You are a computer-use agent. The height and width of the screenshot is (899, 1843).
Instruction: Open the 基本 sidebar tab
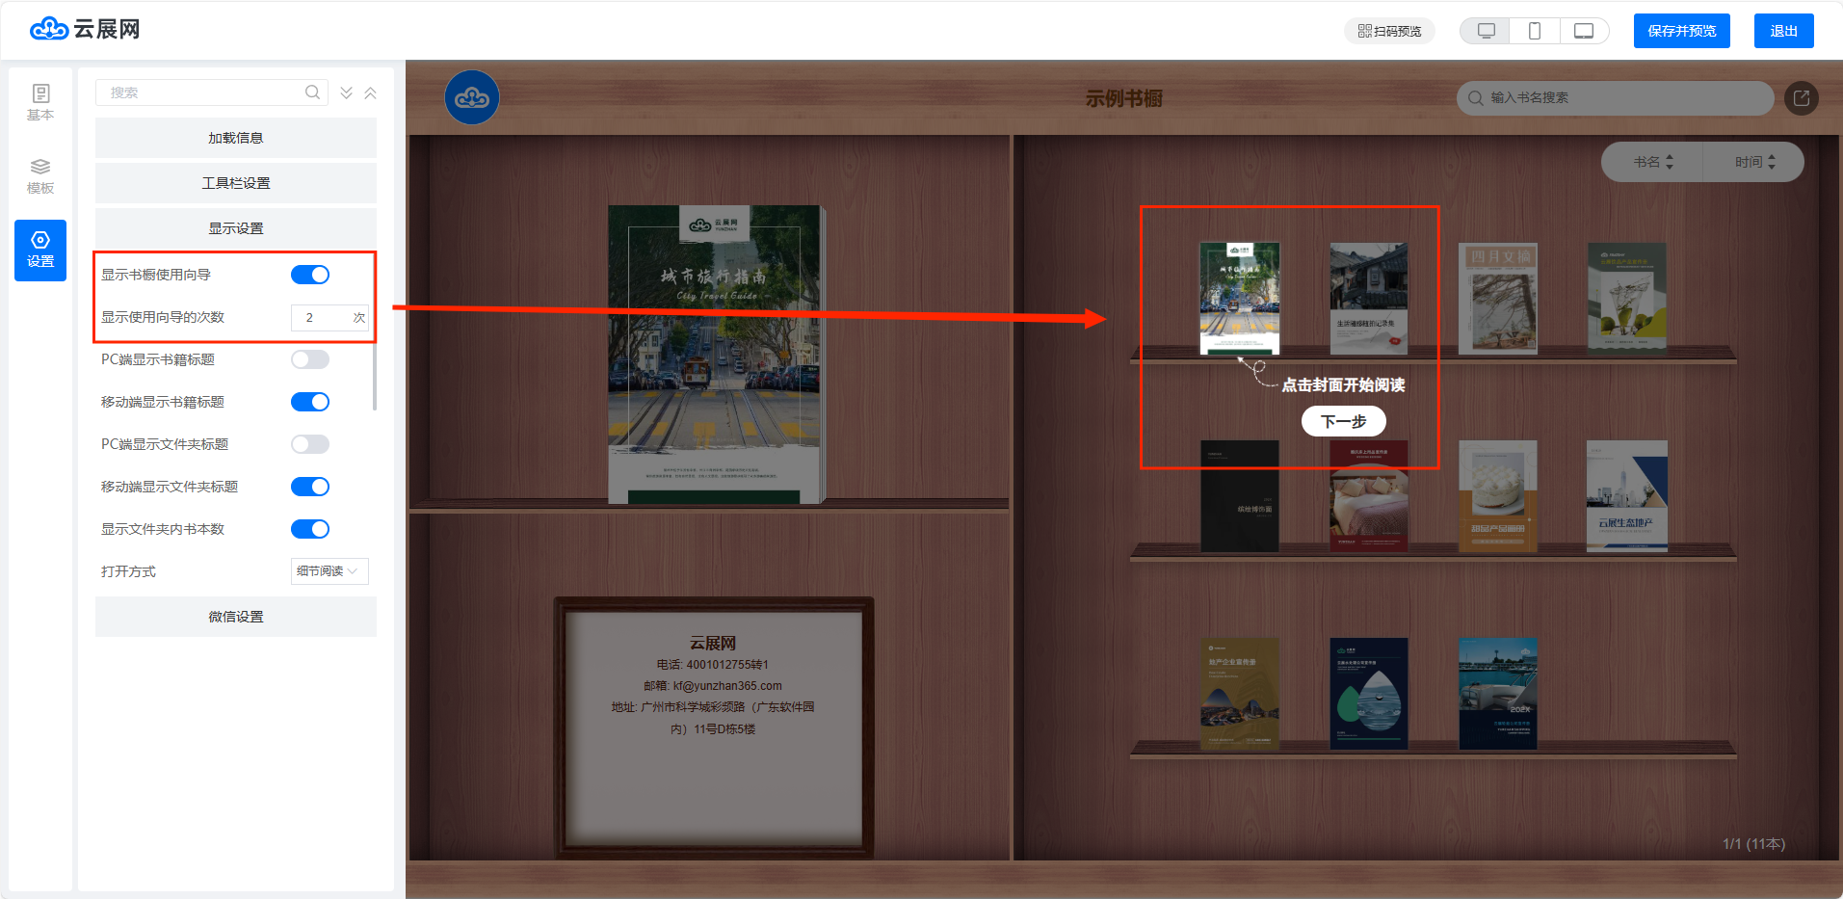[x=40, y=102]
